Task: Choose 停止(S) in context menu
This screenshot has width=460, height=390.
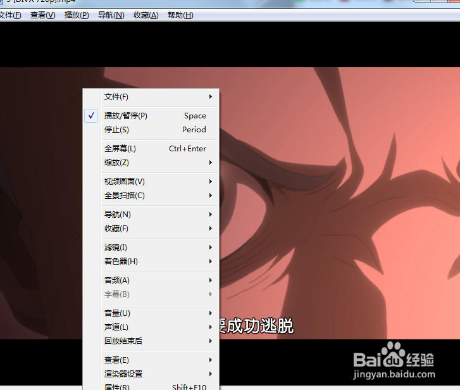Action: pyautogui.click(x=151, y=130)
